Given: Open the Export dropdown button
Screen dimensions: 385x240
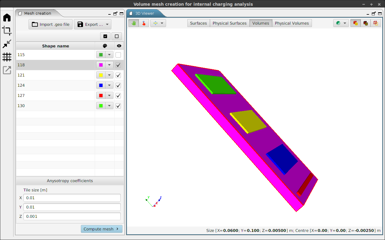Looking at the screenshot, I should click(93, 24).
